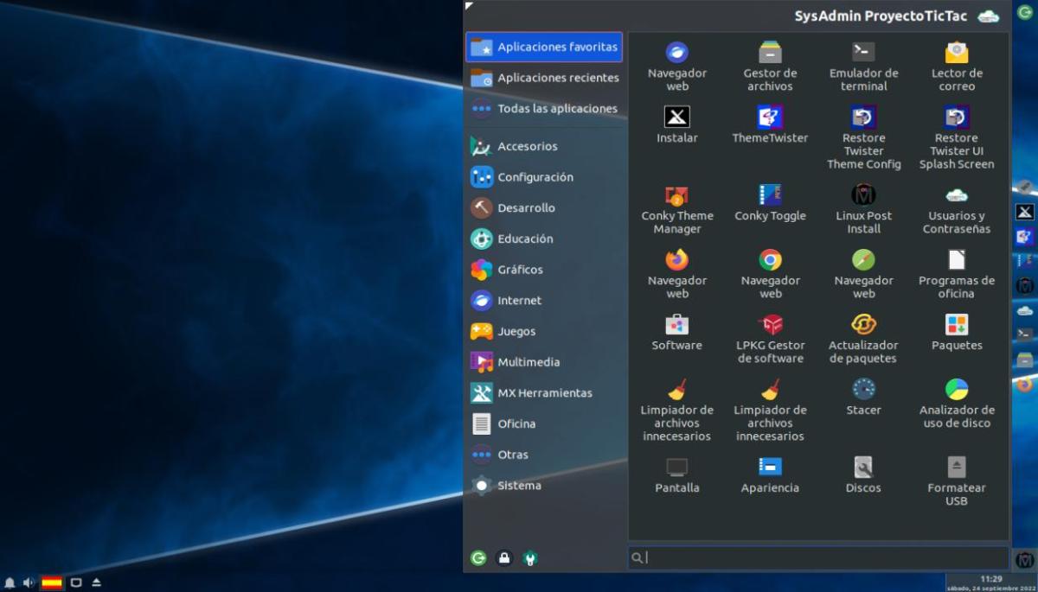Open MX Herramientas category
Image resolution: width=1038 pixels, height=592 pixels.
tap(543, 393)
